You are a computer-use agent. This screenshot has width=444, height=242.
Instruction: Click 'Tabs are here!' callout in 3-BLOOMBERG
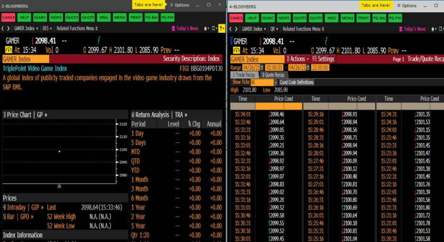(x=148, y=4)
